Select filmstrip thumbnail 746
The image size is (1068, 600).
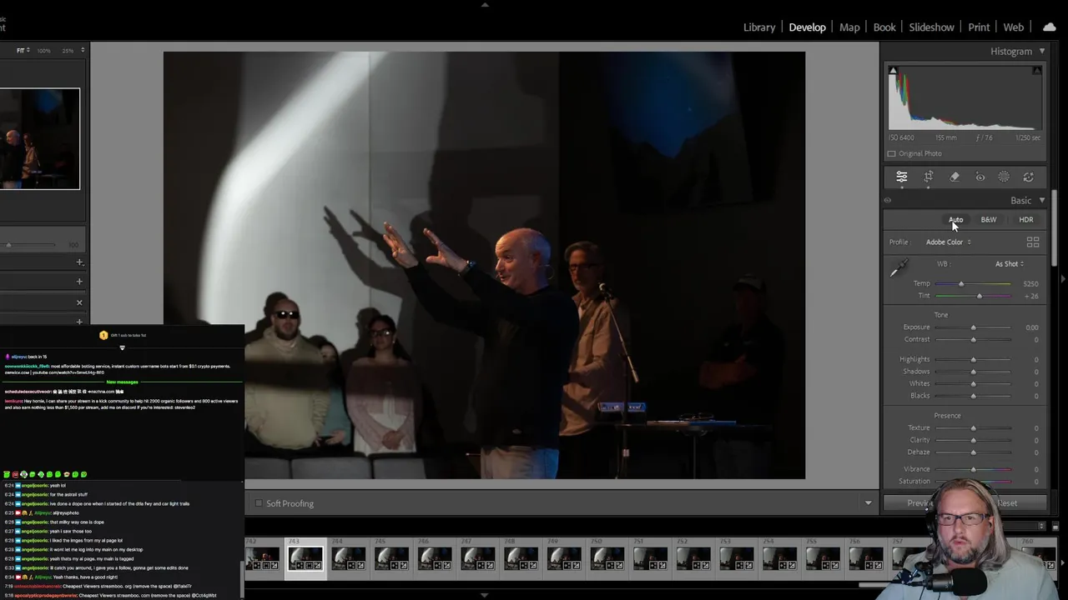tap(435, 558)
